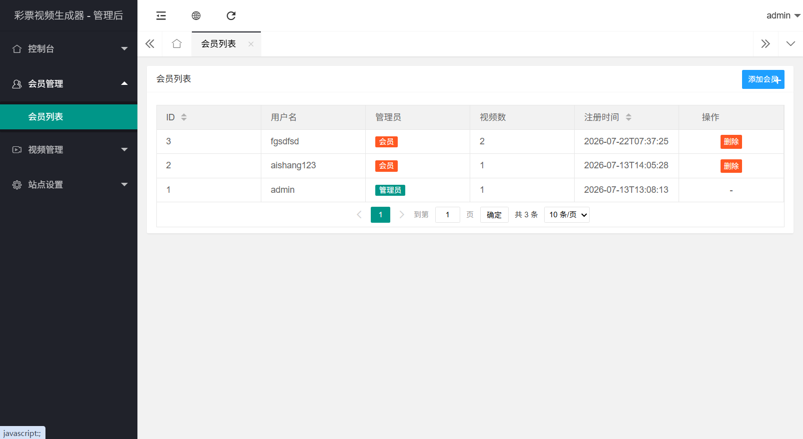Sort the table by the ID column
Screen dimensions: 803x439
(183, 117)
